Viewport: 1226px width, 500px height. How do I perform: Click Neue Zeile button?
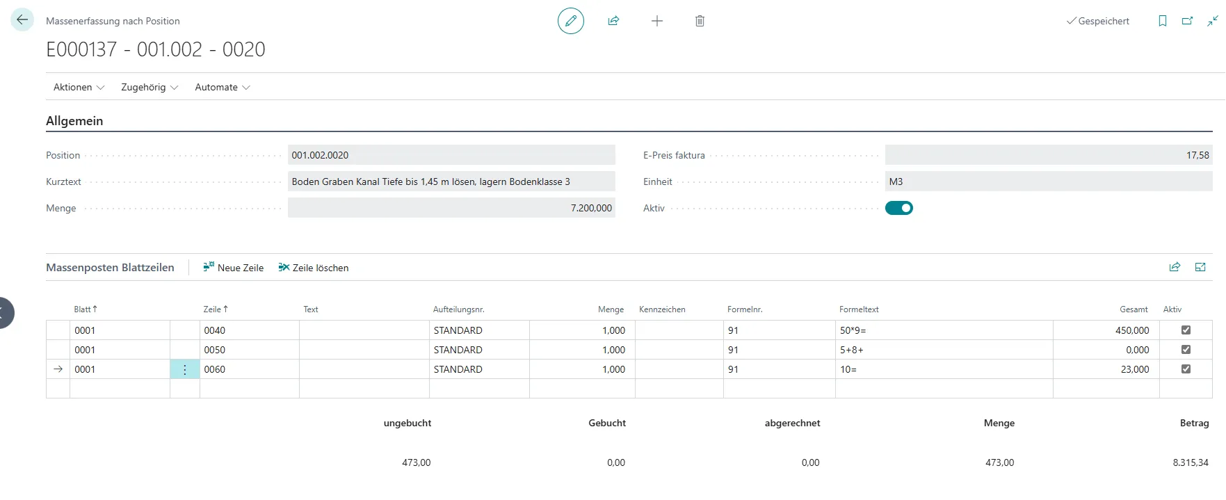[x=234, y=268]
